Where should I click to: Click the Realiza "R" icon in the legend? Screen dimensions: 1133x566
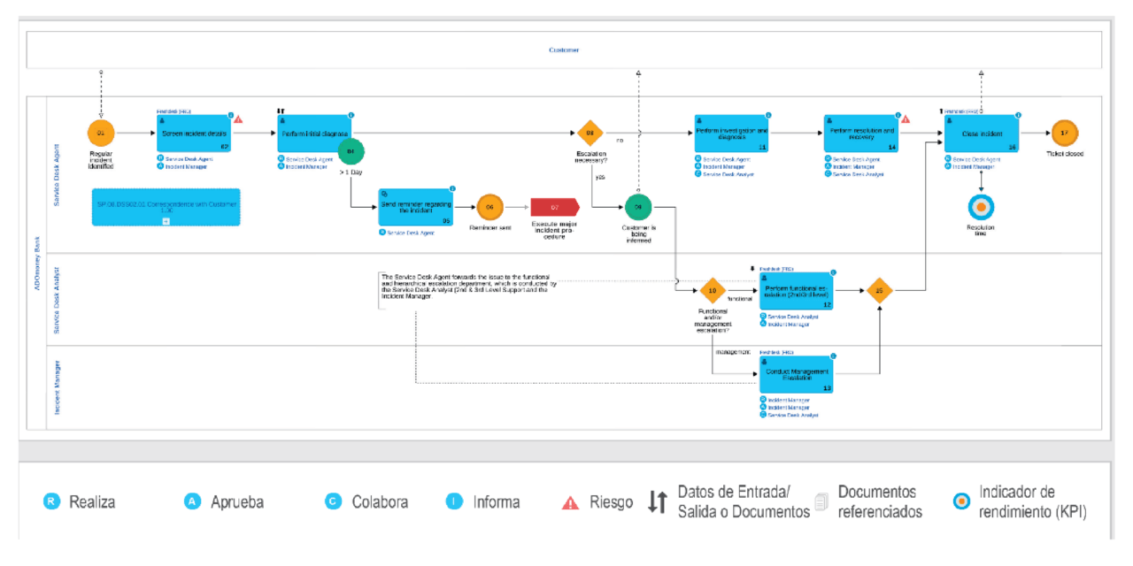pyautogui.click(x=52, y=501)
